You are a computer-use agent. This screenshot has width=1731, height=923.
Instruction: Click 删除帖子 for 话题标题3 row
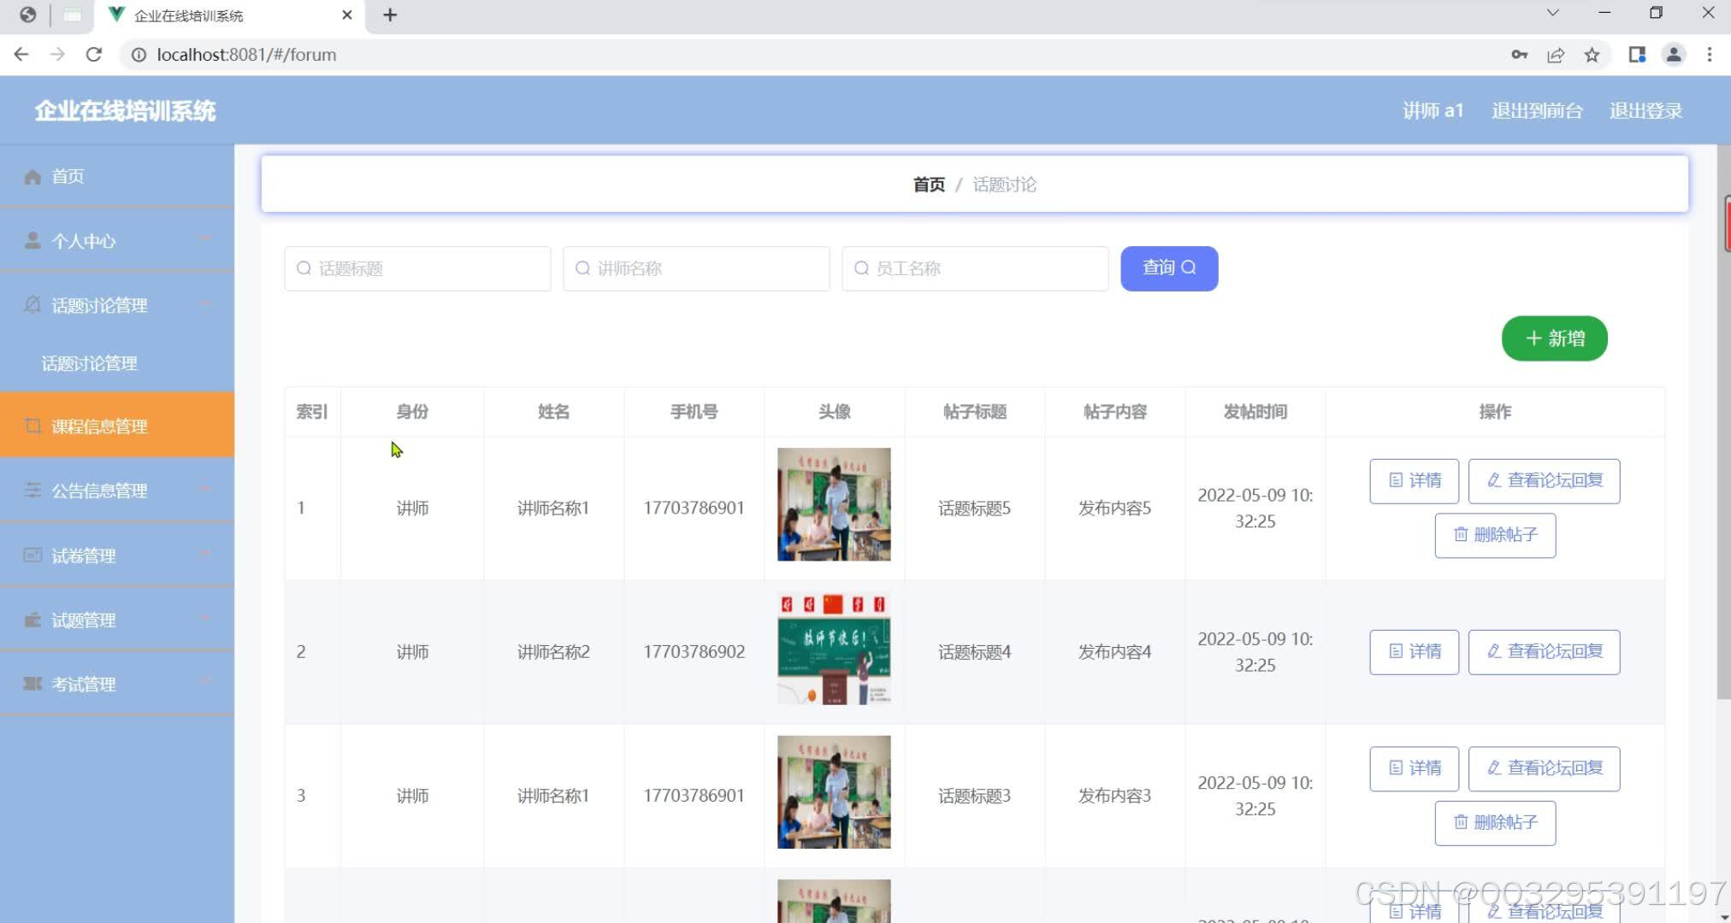(1495, 823)
